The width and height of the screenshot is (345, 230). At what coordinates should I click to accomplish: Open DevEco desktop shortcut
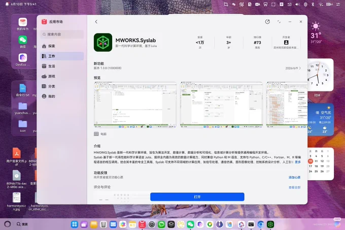pos(22,59)
